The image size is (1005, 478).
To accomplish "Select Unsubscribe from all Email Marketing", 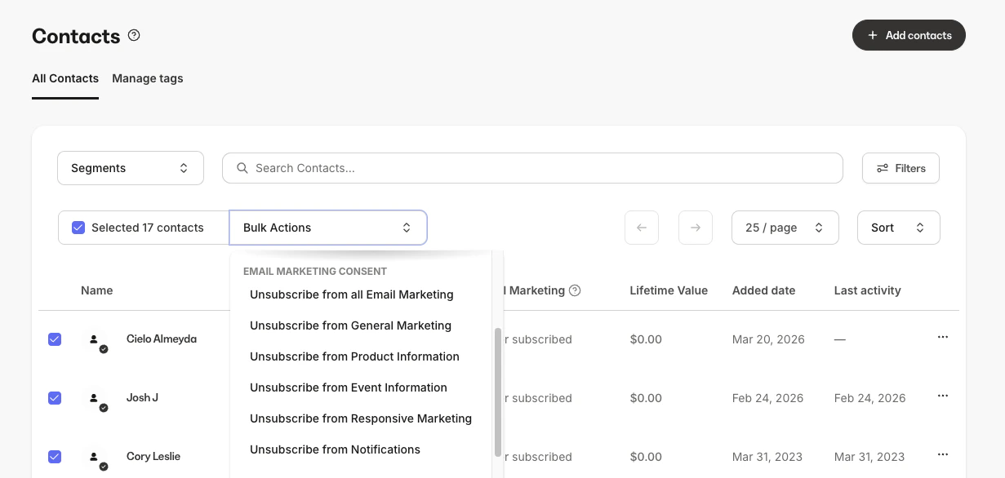I will (351, 294).
